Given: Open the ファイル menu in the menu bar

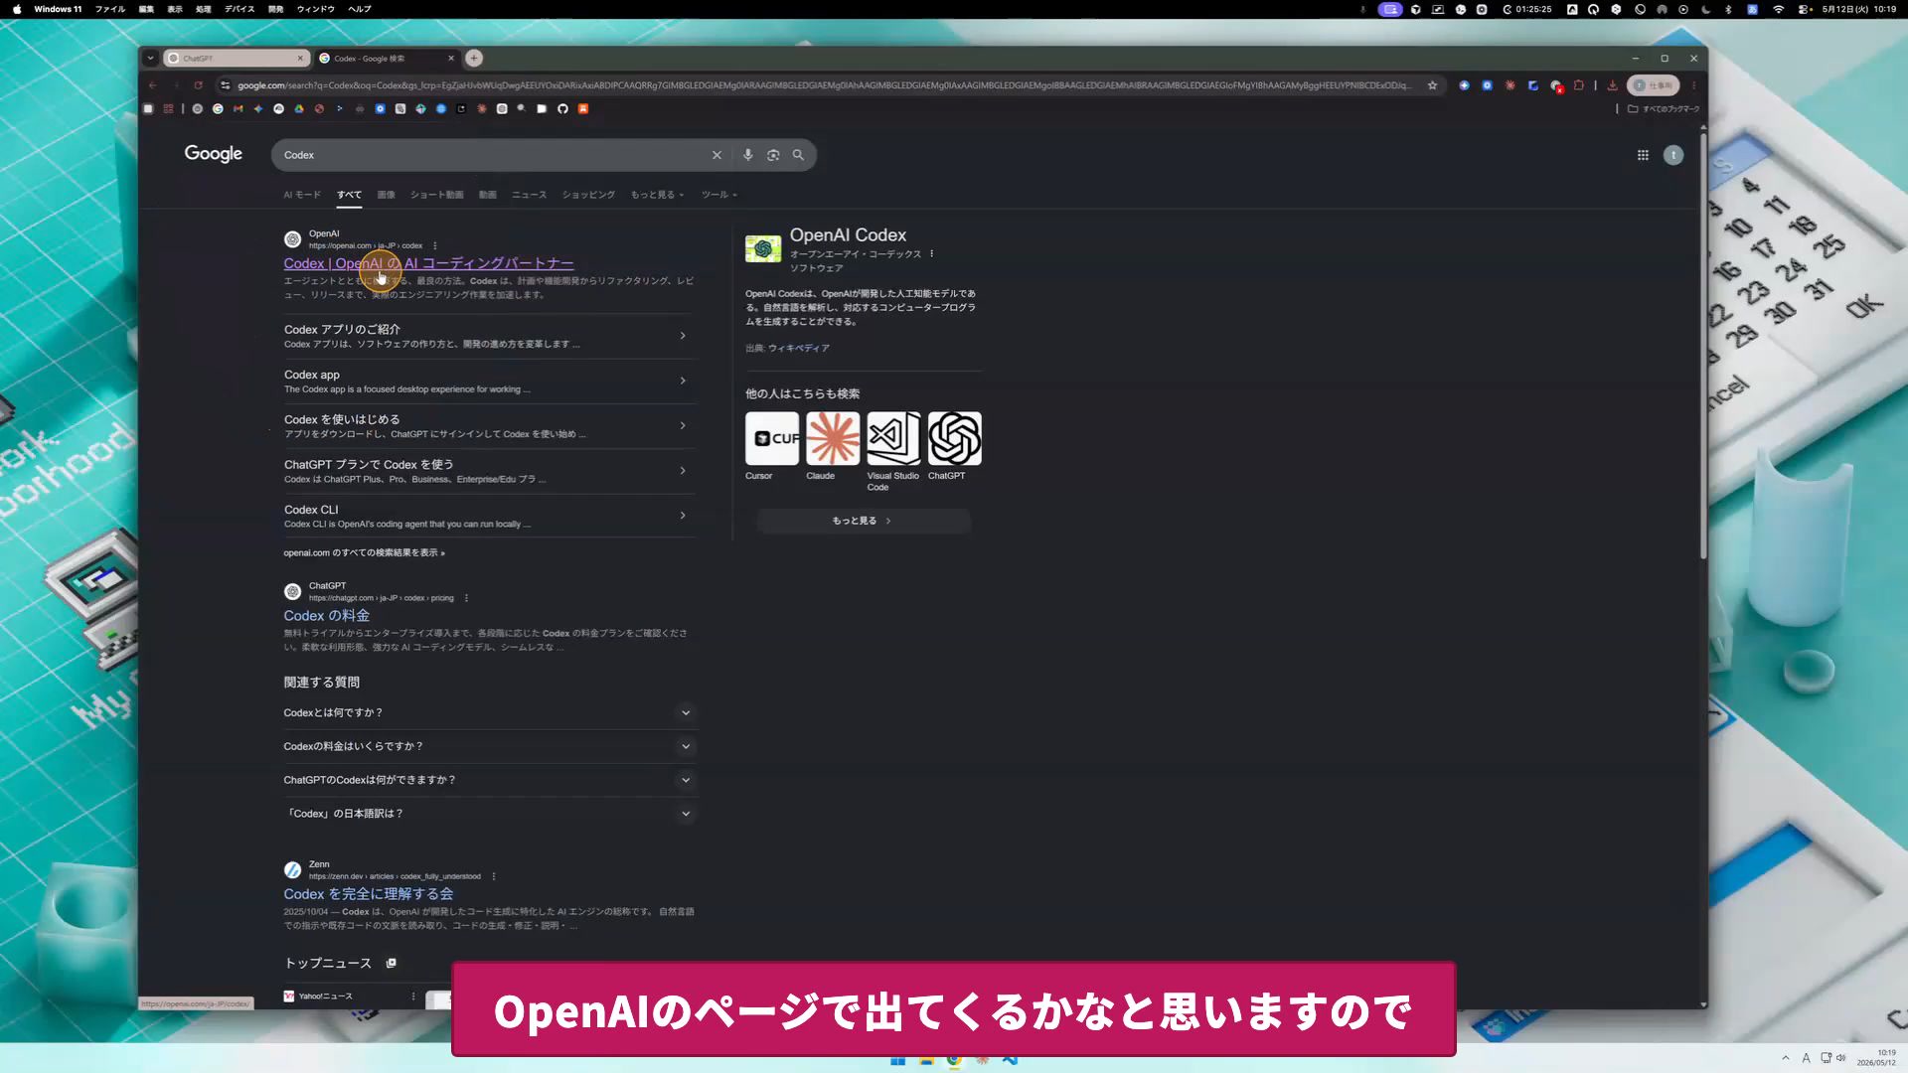Looking at the screenshot, I should 110,9.
